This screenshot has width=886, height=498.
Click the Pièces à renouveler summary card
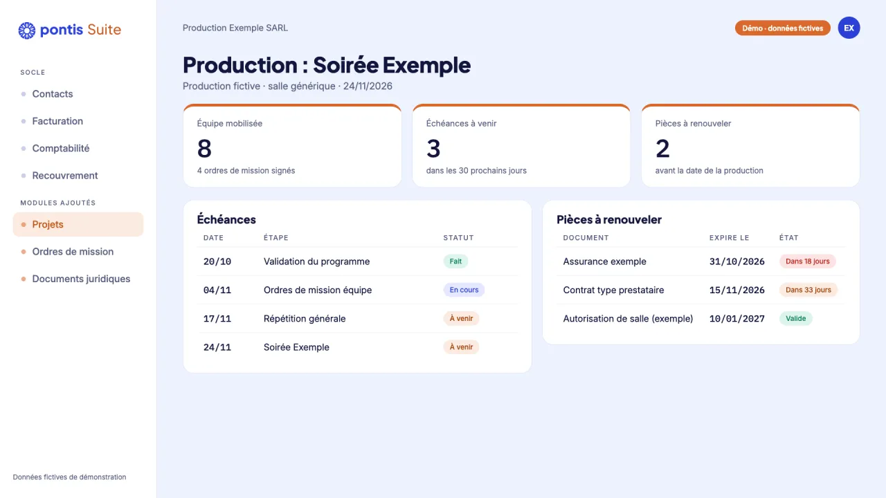[x=750, y=145]
